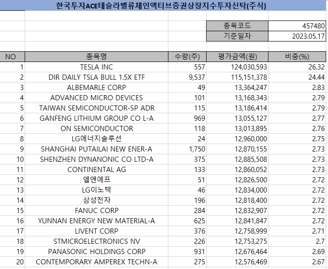Click amount 13,168,343 for AMD
Screen dimensions: 328x269
pos(237,98)
